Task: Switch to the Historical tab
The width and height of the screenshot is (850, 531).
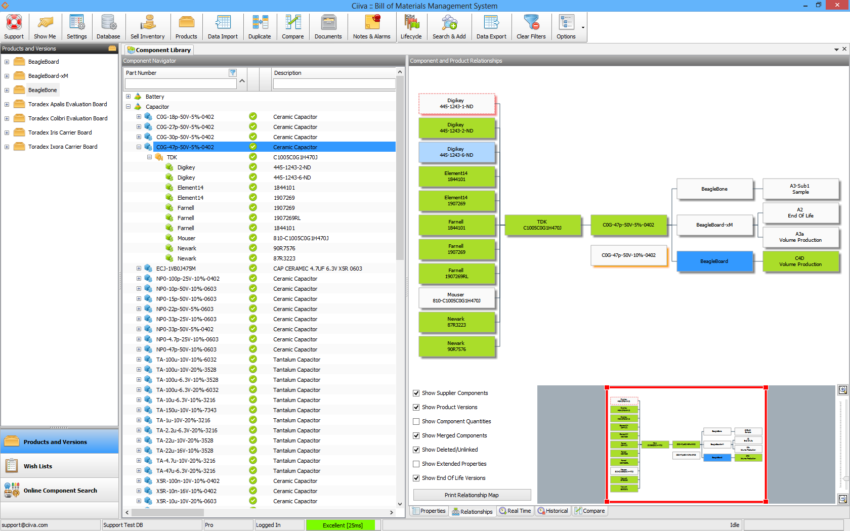Action: (552, 511)
